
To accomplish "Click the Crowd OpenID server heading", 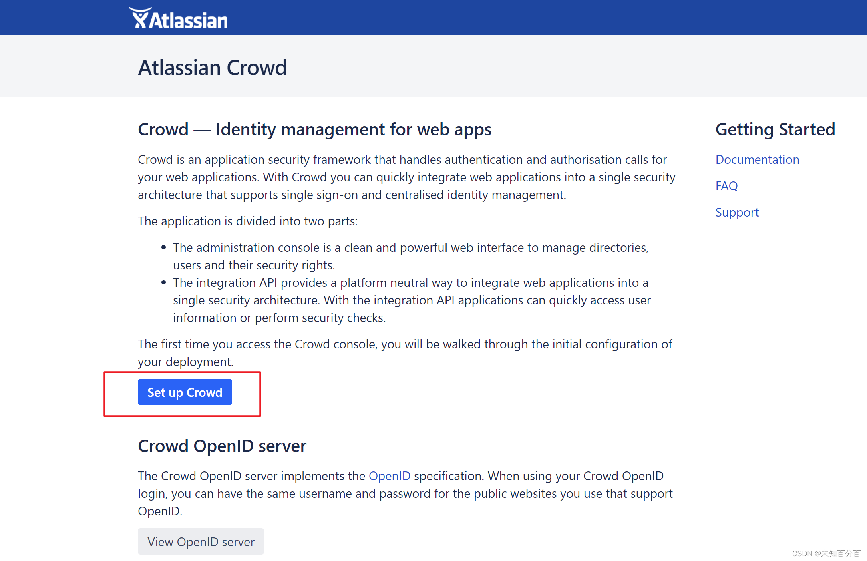I will coord(222,446).
